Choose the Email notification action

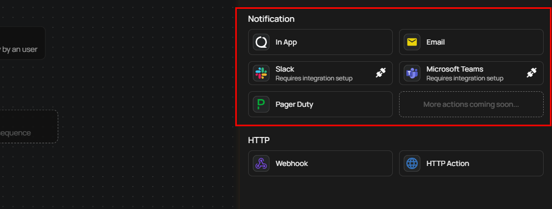tap(471, 42)
